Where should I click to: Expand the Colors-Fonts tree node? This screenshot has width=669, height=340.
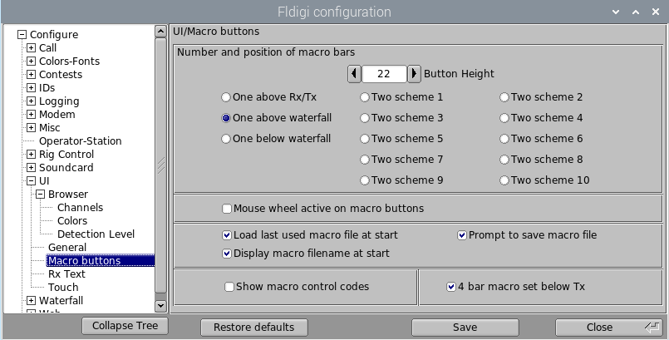coord(32,62)
